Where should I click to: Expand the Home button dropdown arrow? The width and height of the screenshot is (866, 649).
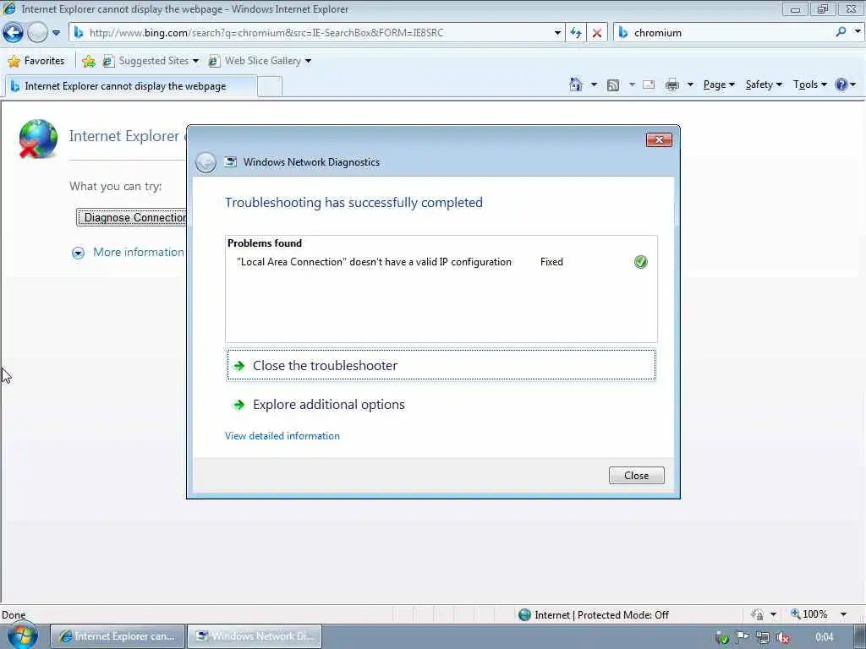point(594,85)
